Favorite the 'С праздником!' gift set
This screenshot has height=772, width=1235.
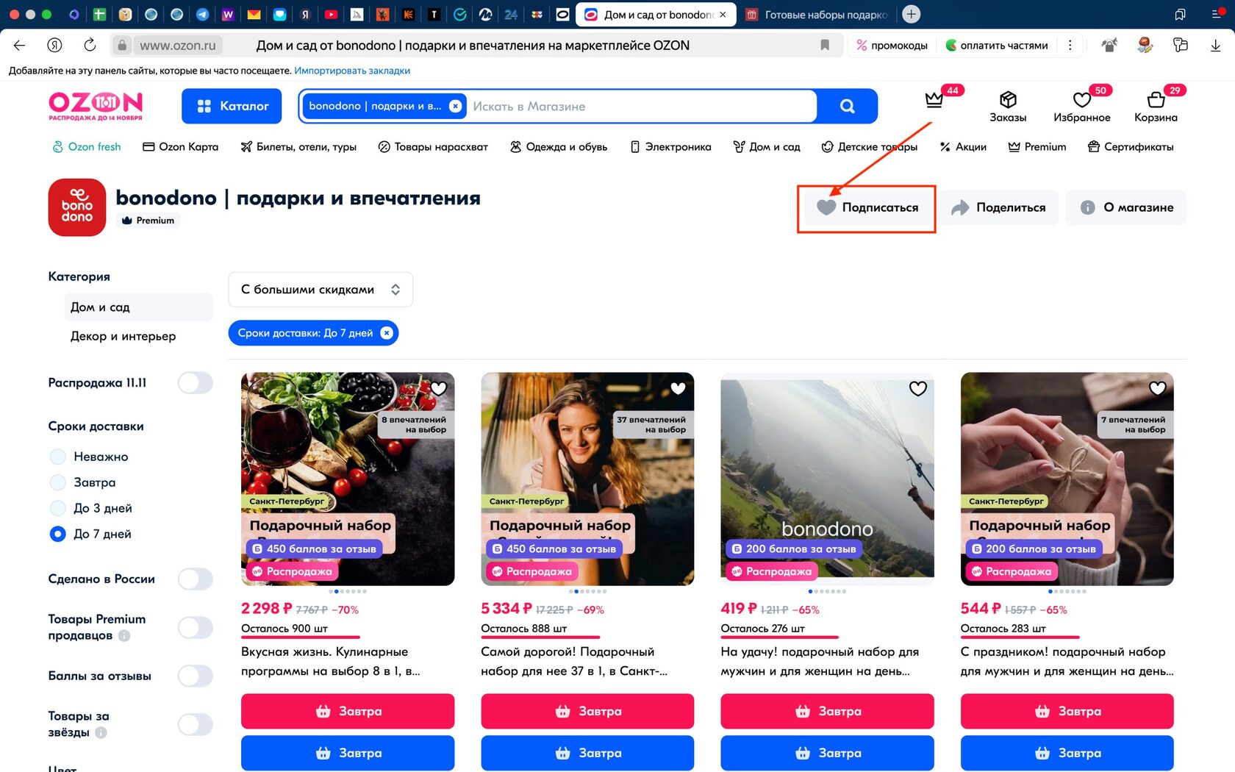point(1158,388)
